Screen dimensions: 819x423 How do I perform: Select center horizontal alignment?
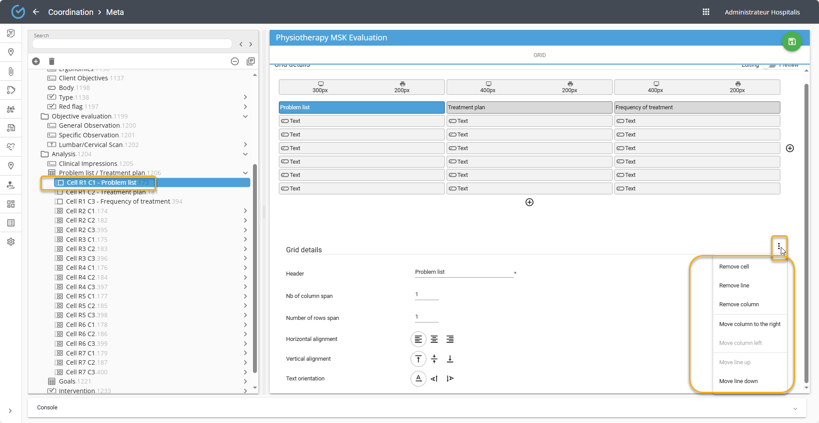click(434, 339)
